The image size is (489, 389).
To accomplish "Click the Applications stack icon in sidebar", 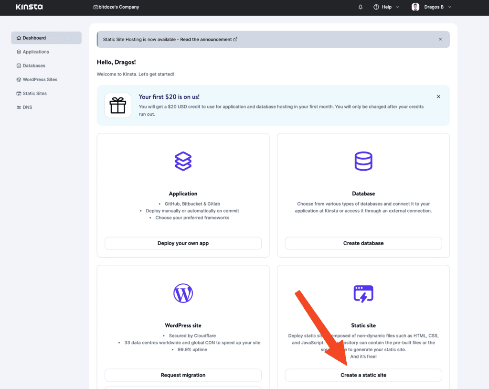I will (19, 52).
